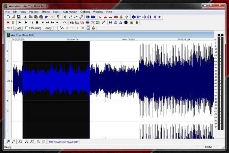
Task: Click the 00:00:45:041 time ruler mark
Action: tap(73, 40)
